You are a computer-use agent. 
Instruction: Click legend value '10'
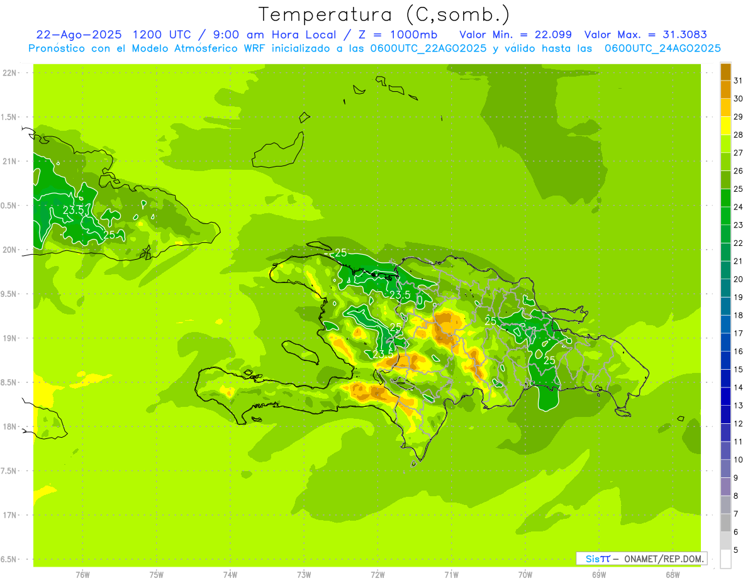(x=739, y=460)
